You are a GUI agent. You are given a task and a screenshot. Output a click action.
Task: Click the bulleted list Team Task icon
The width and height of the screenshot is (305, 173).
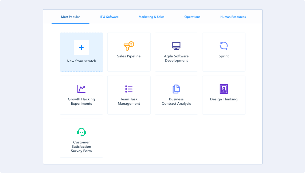tap(129, 89)
